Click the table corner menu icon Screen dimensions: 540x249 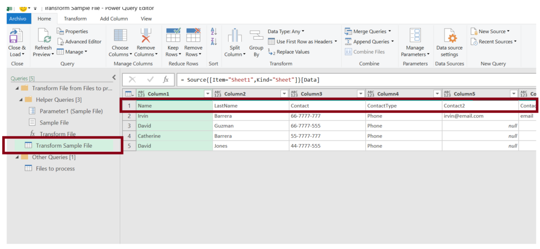click(128, 94)
